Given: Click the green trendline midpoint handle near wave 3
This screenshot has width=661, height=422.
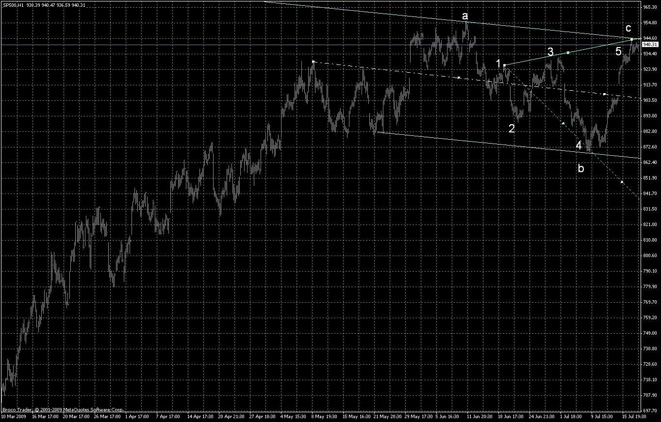Looking at the screenshot, I should [x=568, y=52].
